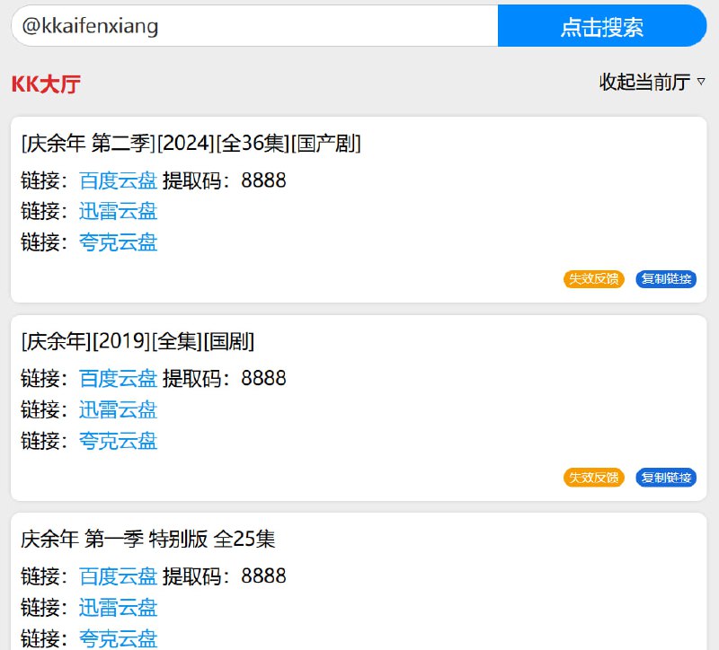Open 百度云盘 link for 特别版 全25集
The width and height of the screenshot is (719, 650).
pos(118,576)
